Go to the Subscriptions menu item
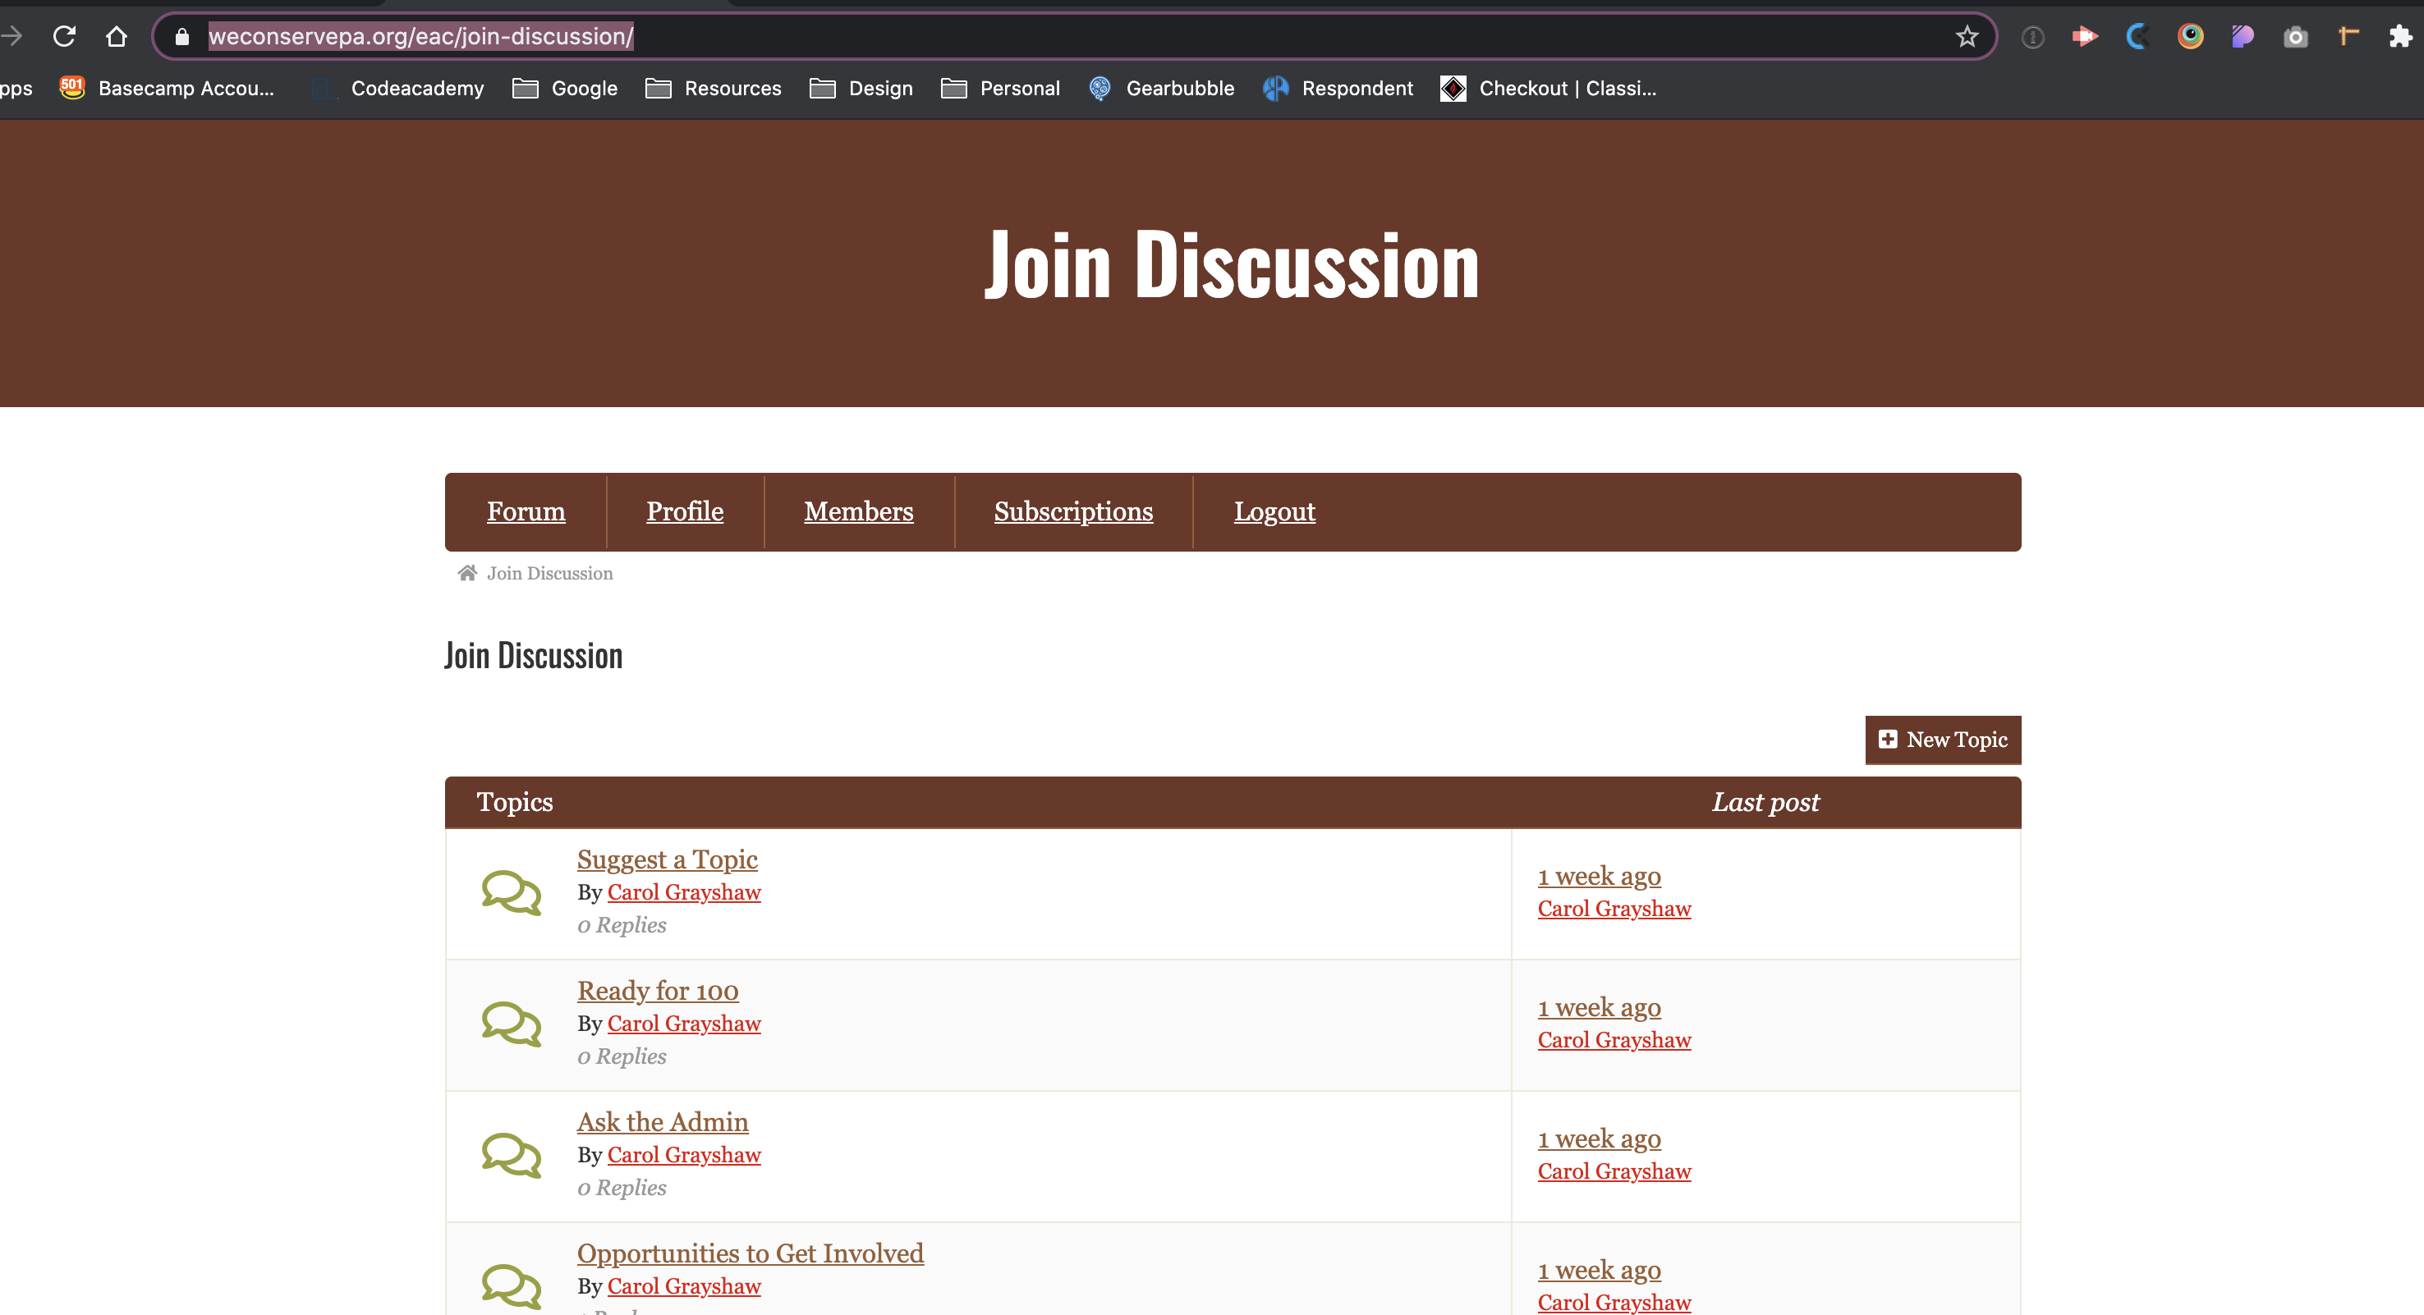 pyautogui.click(x=1072, y=511)
